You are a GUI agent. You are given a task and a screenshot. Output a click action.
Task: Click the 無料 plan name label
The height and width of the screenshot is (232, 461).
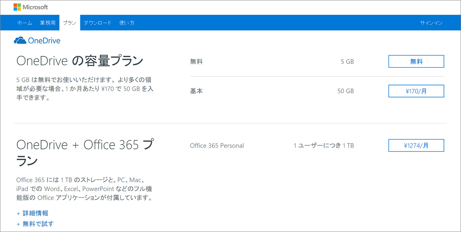pos(196,62)
